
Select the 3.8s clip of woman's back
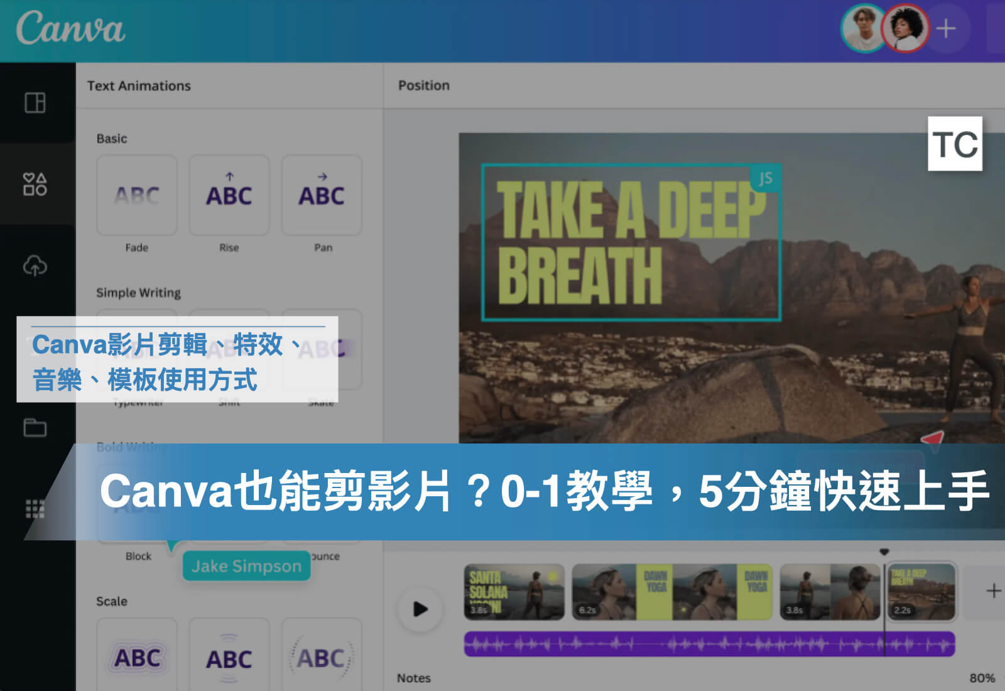click(x=830, y=592)
